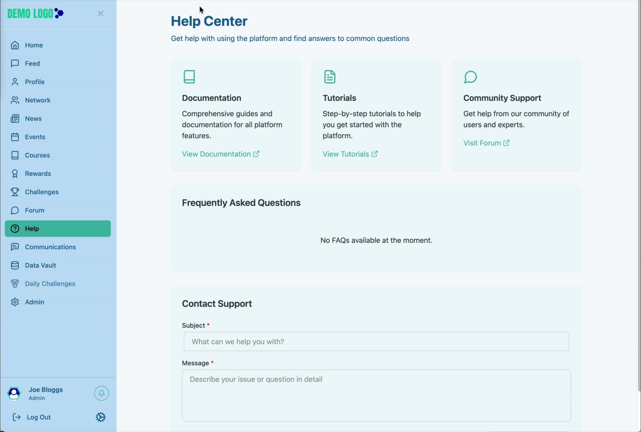
Task: Open Daily Challenges menu item
Action: click(58, 284)
